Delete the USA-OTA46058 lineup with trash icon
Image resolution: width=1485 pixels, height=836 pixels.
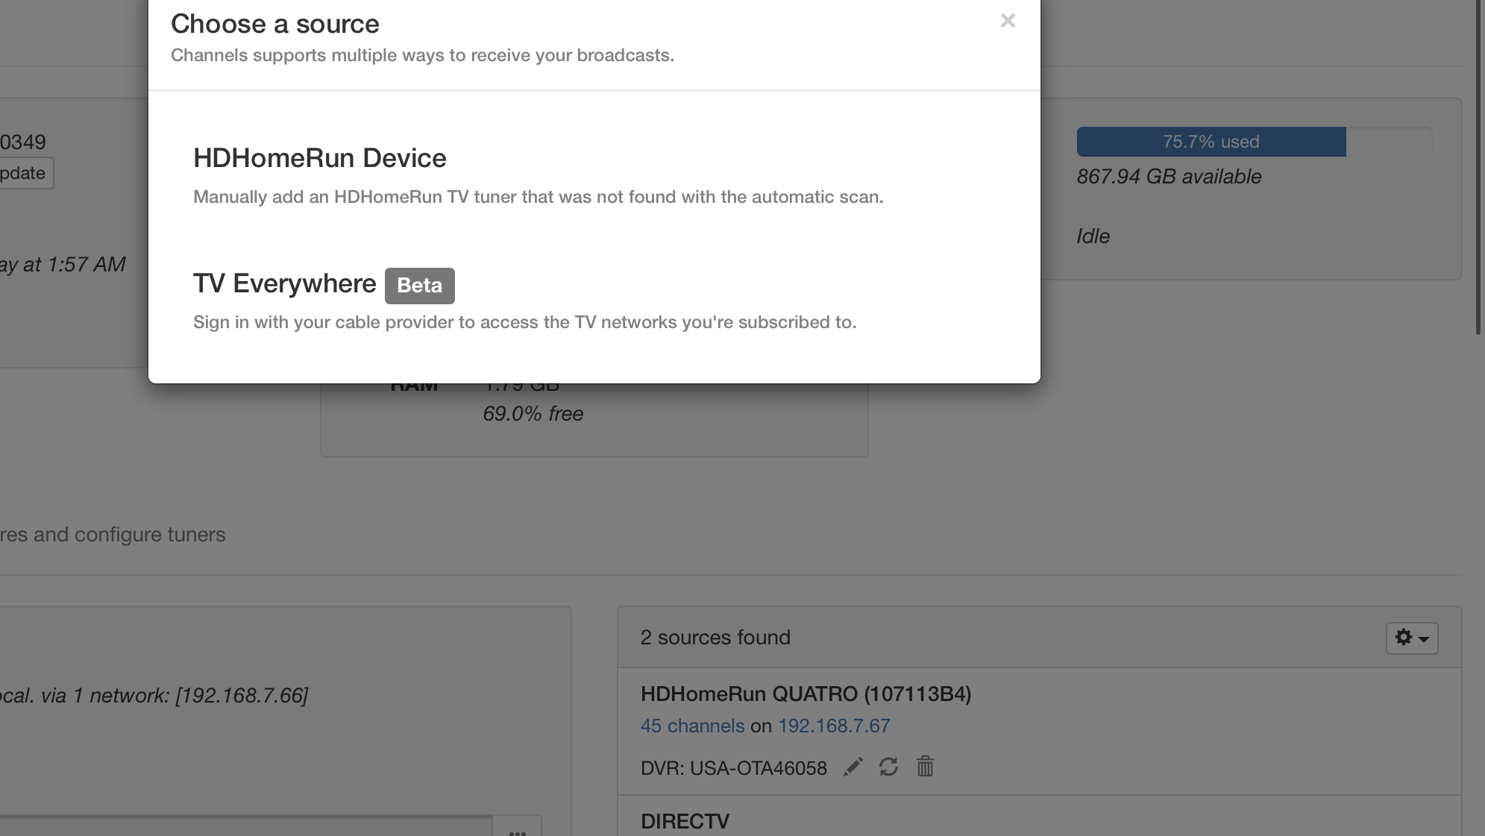point(925,767)
